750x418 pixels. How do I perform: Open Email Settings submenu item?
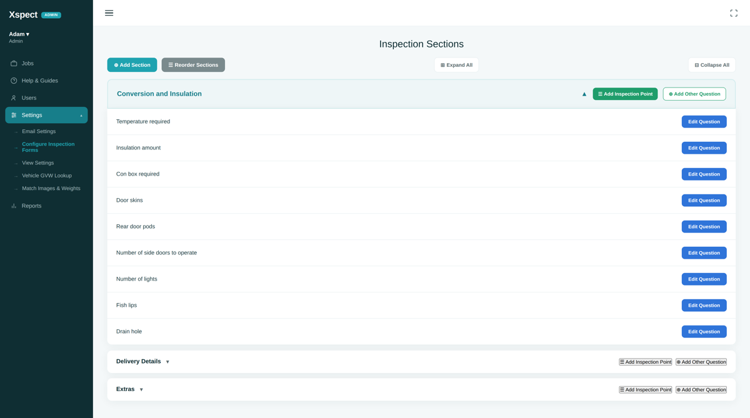tap(39, 131)
